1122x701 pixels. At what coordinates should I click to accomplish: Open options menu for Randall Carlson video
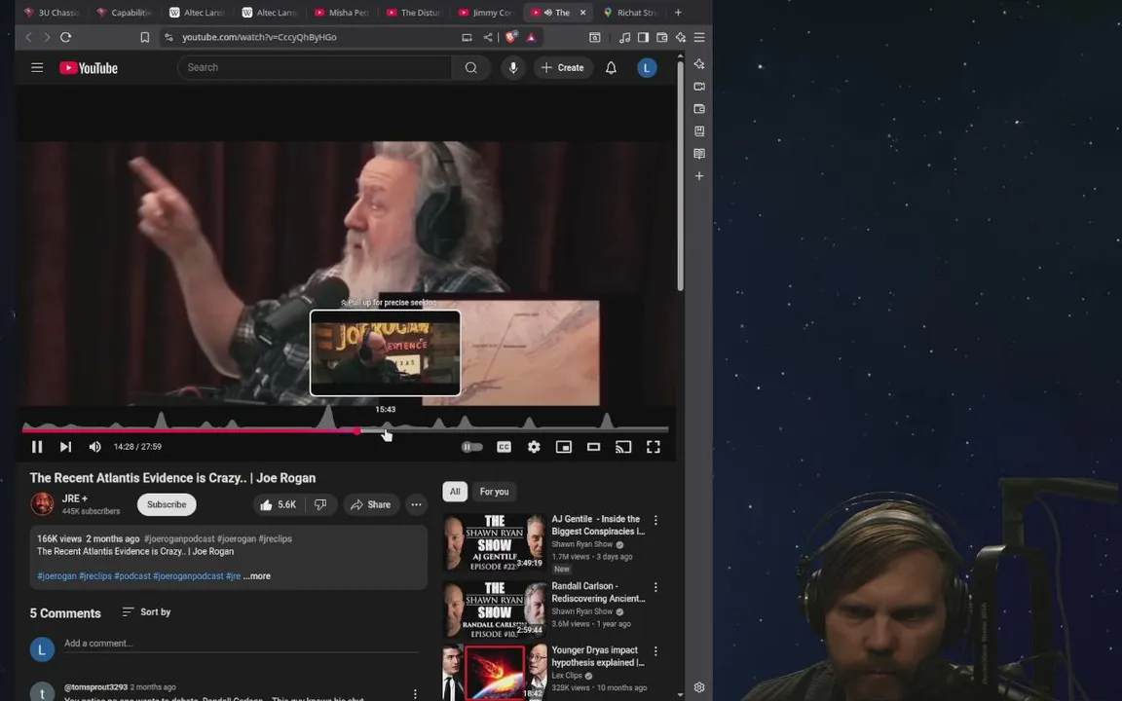point(655,587)
